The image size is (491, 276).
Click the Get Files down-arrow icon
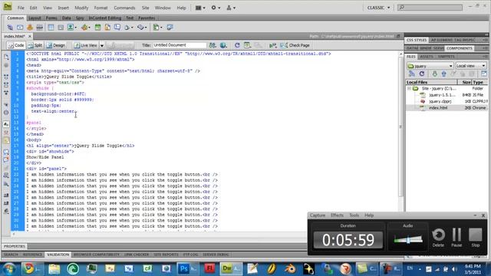[434, 74]
